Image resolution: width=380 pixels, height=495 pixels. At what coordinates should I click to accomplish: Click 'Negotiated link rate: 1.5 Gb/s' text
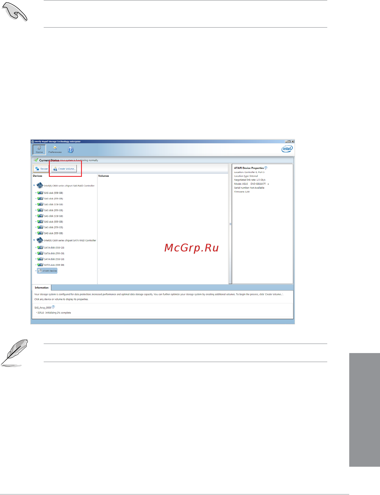(250, 180)
